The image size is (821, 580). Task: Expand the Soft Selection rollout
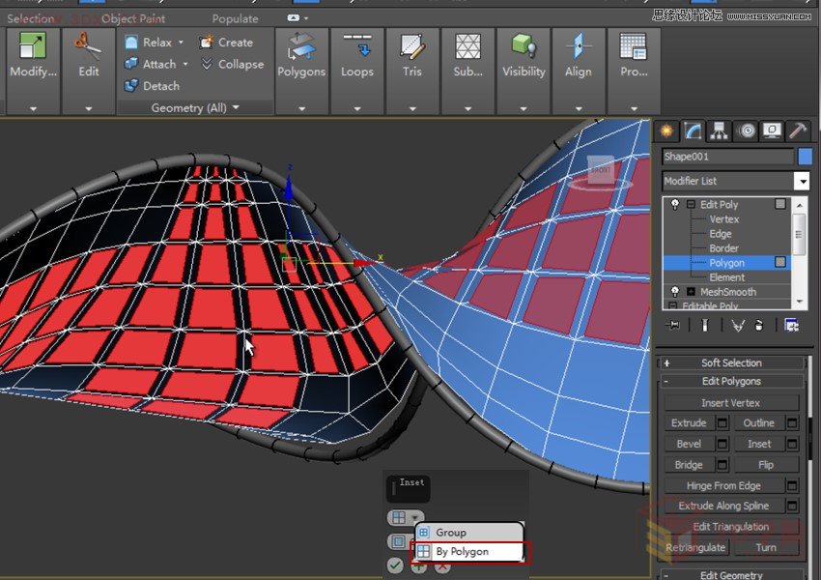click(x=731, y=362)
